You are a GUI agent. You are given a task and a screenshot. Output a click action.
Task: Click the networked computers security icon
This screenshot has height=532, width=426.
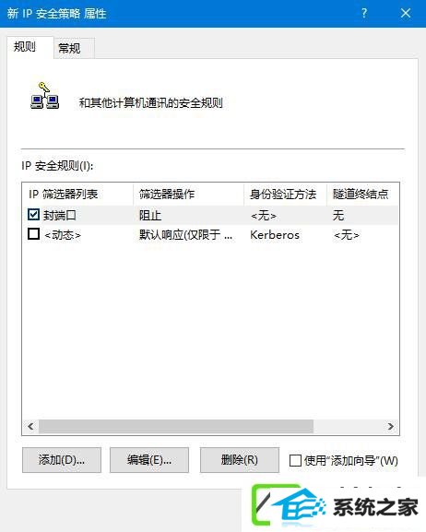[44, 96]
